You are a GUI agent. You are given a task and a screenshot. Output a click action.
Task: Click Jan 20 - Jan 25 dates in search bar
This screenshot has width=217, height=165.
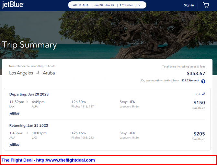104,5
